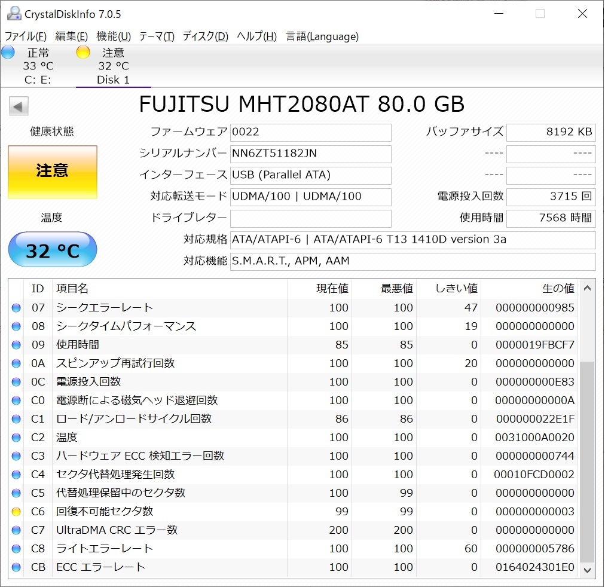Click the interface field USB (Parallel ATA)
Image resolution: width=605 pixels, height=587 pixels.
(311, 176)
